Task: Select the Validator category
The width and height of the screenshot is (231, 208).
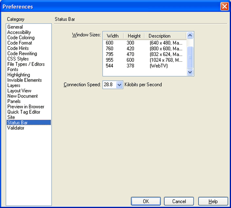Action: coord(16,128)
